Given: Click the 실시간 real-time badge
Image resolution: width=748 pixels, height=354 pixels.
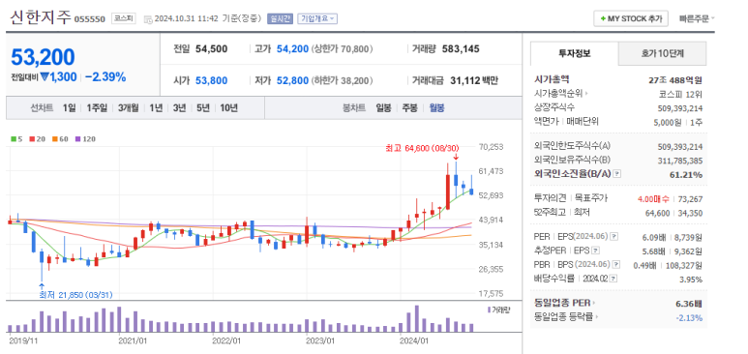Looking at the screenshot, I should (x=280, y=18).
